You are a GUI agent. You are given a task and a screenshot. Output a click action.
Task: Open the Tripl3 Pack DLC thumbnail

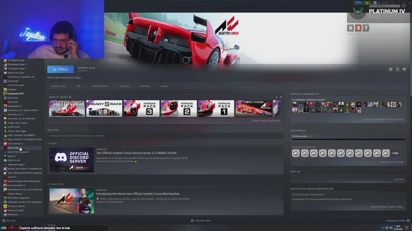coord(254,108)
